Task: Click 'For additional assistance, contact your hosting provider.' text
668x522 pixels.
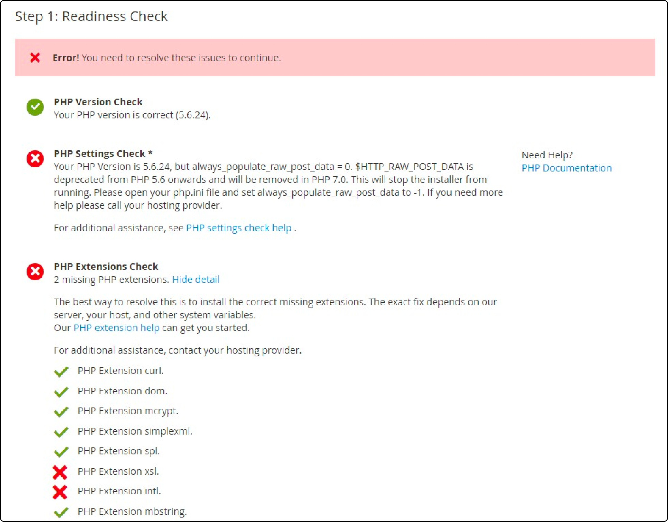Action: pyautogui.click(x=178, y=350)
